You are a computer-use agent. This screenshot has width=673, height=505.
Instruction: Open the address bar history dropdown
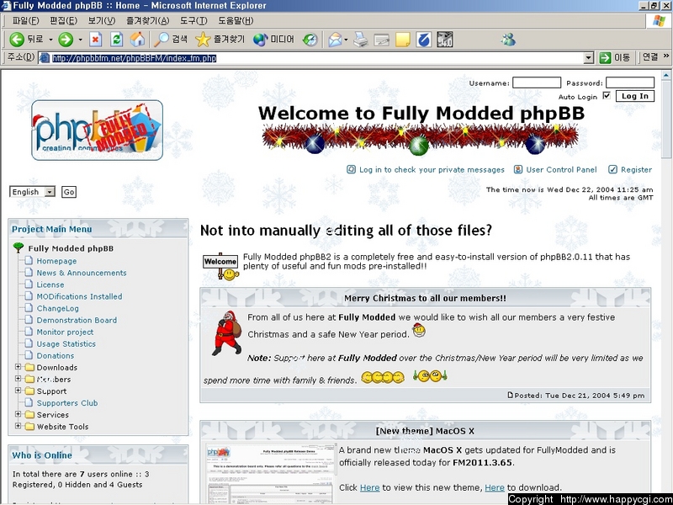(x=589, y=57)
